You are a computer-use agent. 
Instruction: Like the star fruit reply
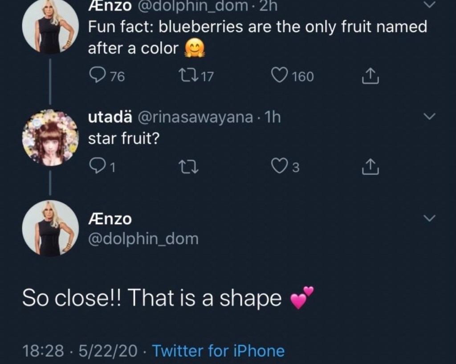click(x=280, y=167)
